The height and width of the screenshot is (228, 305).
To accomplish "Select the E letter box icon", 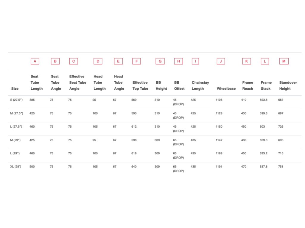I will (118, 61).
